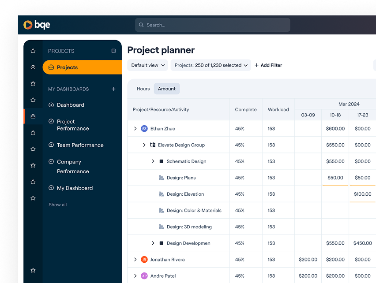Click the Schematic Design phase square icon
376x283 pixels.
[162, 161]
